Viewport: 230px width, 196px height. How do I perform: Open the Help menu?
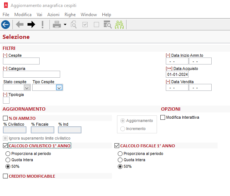tap(106, 15)
